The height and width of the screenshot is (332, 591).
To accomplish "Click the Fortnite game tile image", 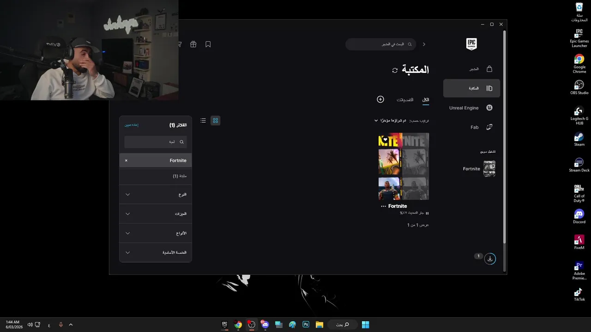I will [x=404, y=166].
